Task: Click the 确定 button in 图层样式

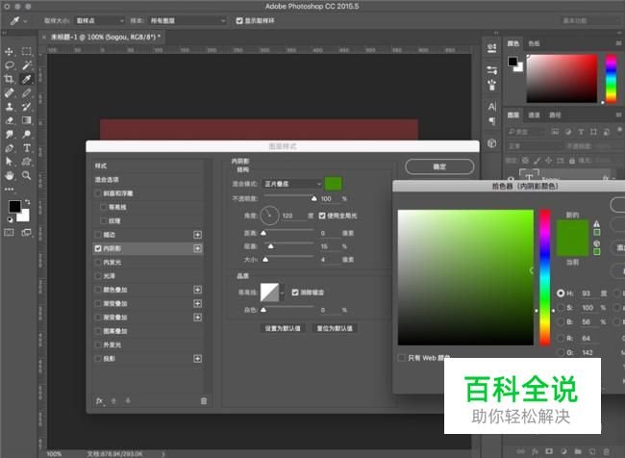Action: point(439,166)
